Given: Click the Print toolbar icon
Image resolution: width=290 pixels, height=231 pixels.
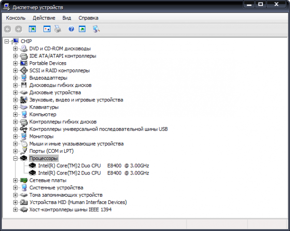Looking at the screenshot, I should pos(58,29).
